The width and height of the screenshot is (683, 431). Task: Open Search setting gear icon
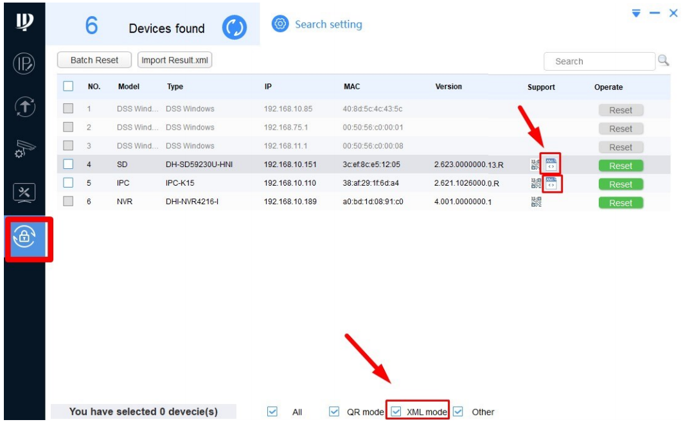[x=280, y=24]
